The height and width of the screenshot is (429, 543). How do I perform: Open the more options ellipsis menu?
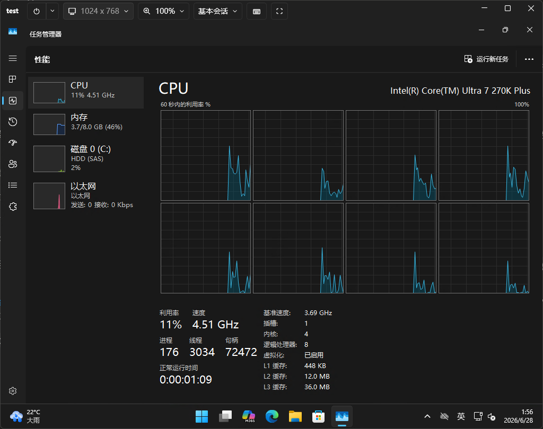click(x=529, y=59)
